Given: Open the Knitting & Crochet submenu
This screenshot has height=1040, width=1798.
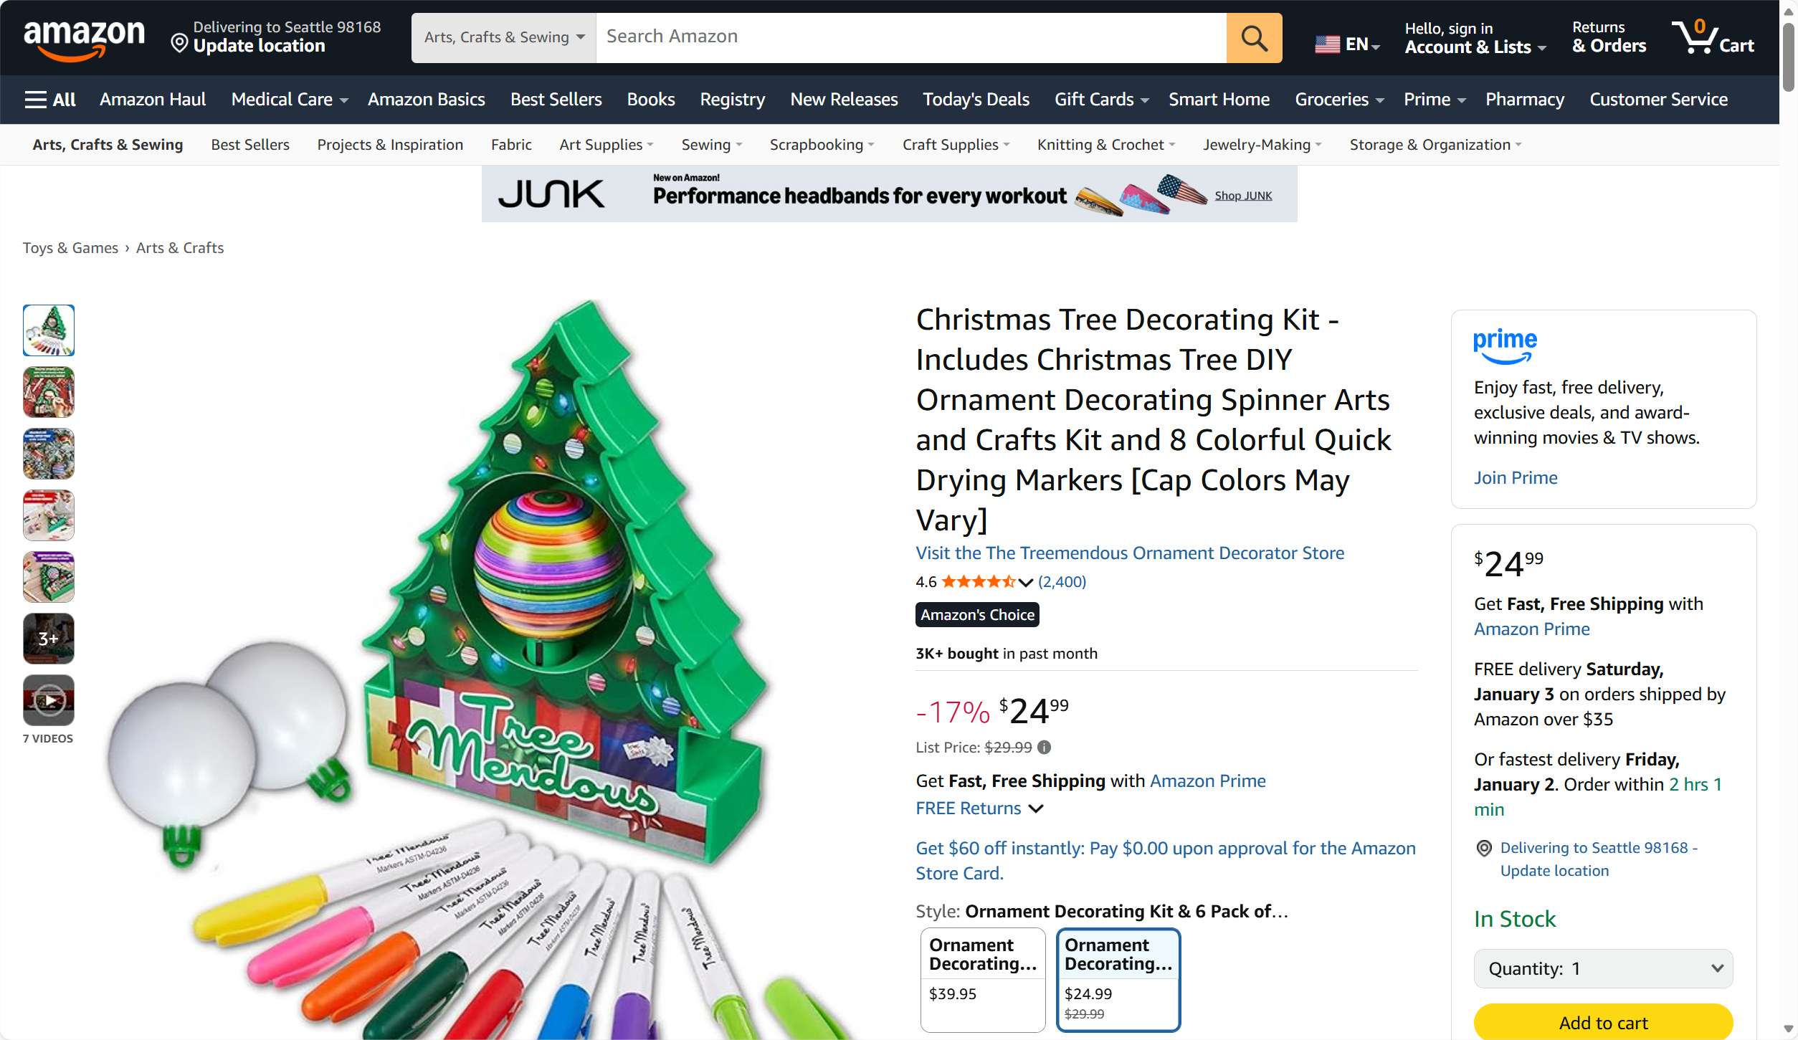Looking at the screenshot, I should pyautogui.click(x=1106, y=145).
